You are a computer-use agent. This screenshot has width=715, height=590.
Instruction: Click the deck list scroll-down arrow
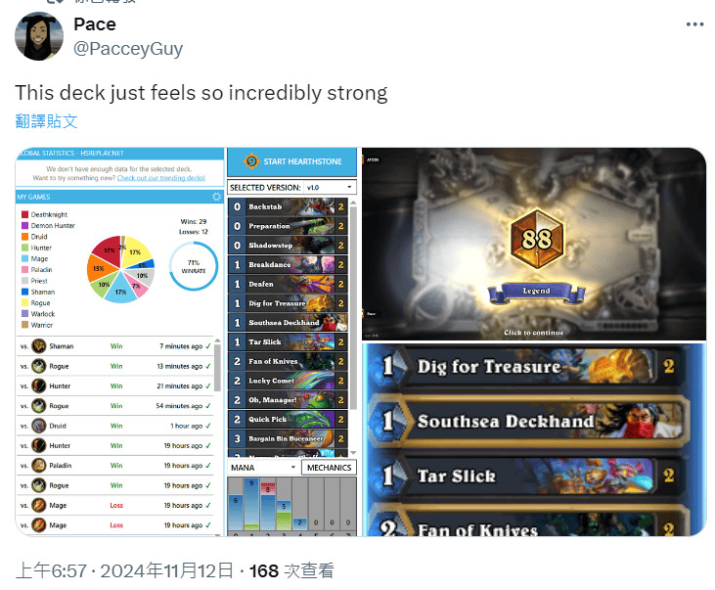coord(352,453)
